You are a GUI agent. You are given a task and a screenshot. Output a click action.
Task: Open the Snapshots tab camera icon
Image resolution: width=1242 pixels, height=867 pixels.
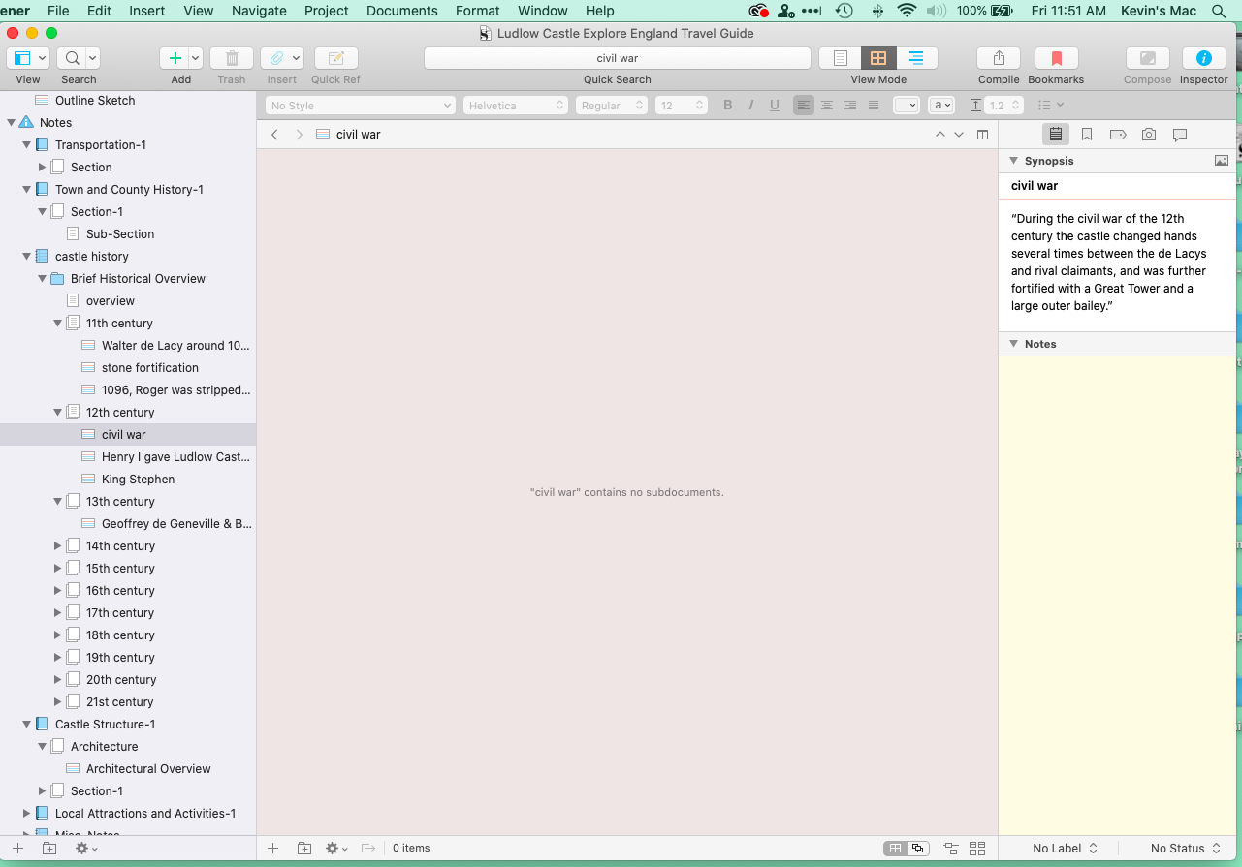tap(1149, 135)
